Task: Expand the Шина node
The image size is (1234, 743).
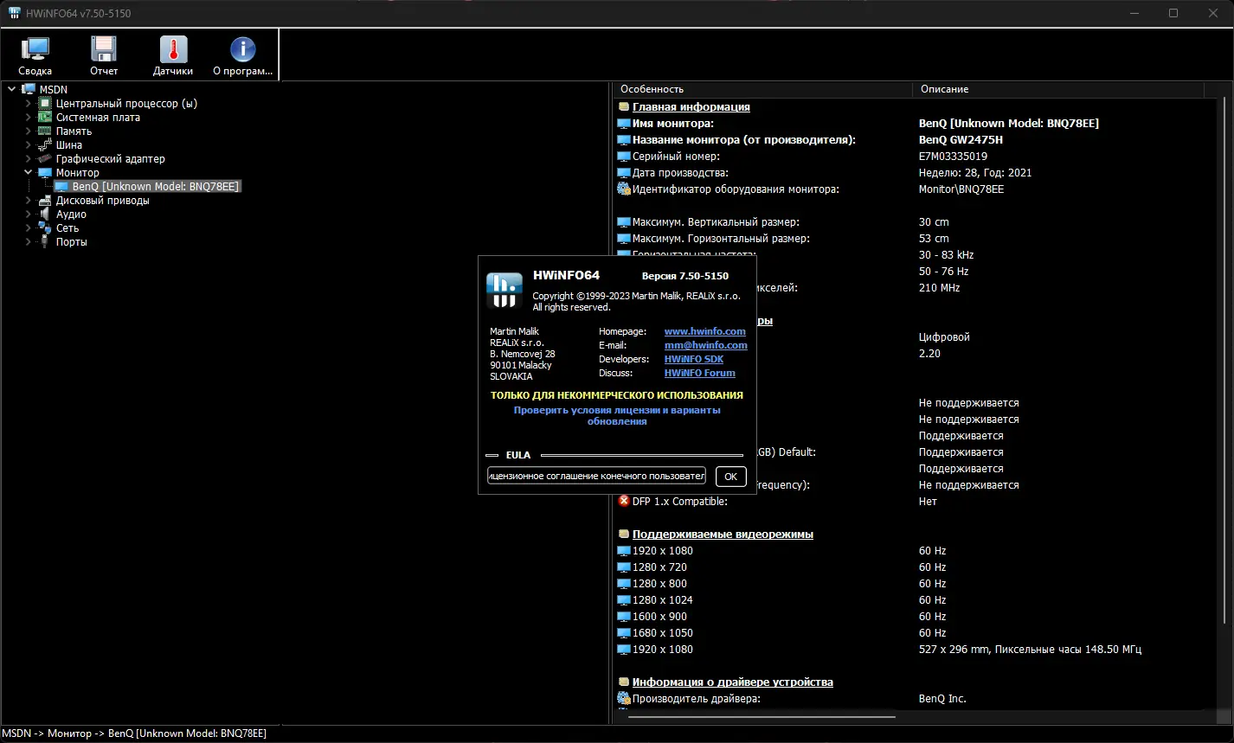Action: [28, 144]
